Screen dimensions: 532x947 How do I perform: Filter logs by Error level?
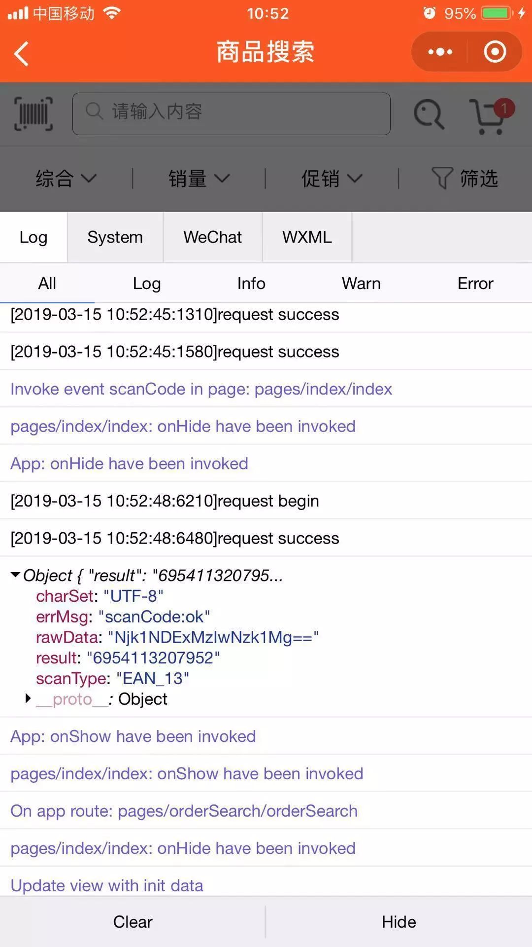tap(475, 284)
